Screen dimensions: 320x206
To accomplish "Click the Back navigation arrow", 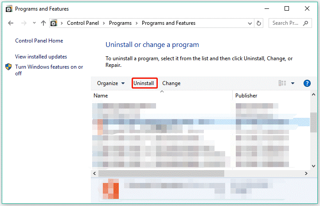I will click(x=11, y=23).
